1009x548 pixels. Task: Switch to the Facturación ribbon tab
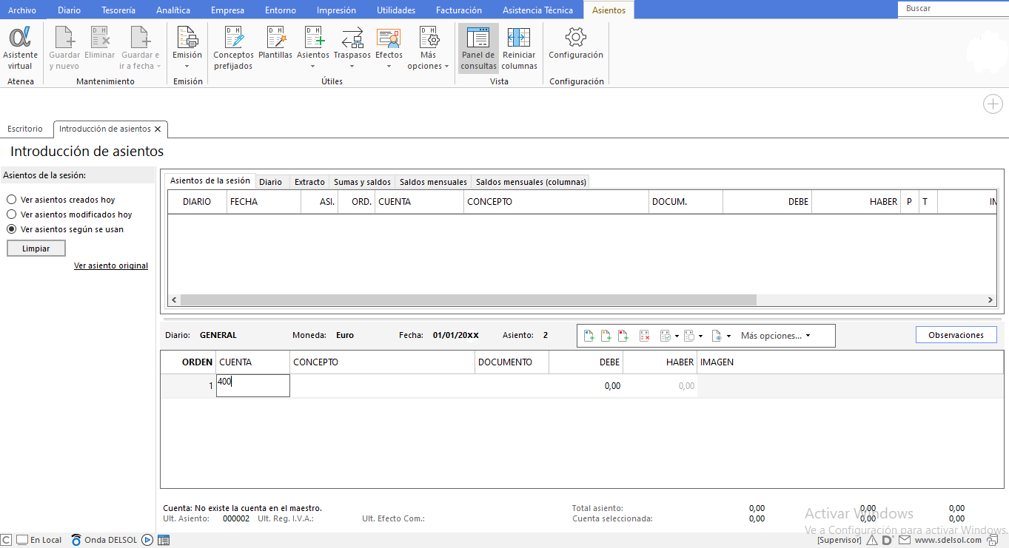click(x=458, y=10)
